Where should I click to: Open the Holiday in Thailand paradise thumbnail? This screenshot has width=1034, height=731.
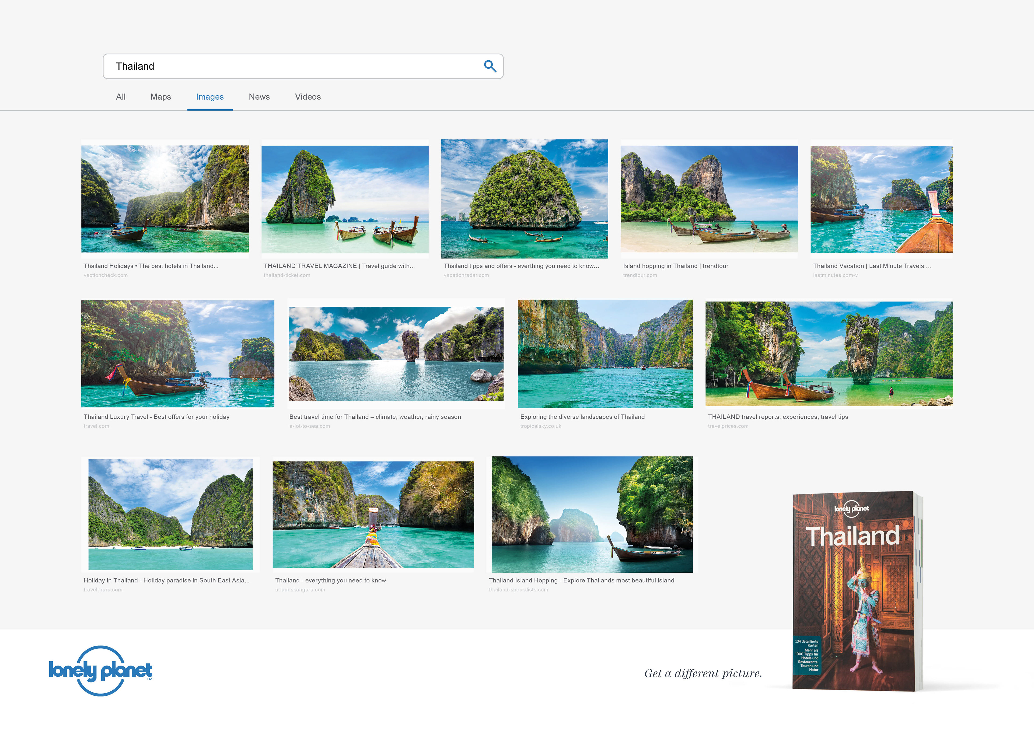pos(170,514)
